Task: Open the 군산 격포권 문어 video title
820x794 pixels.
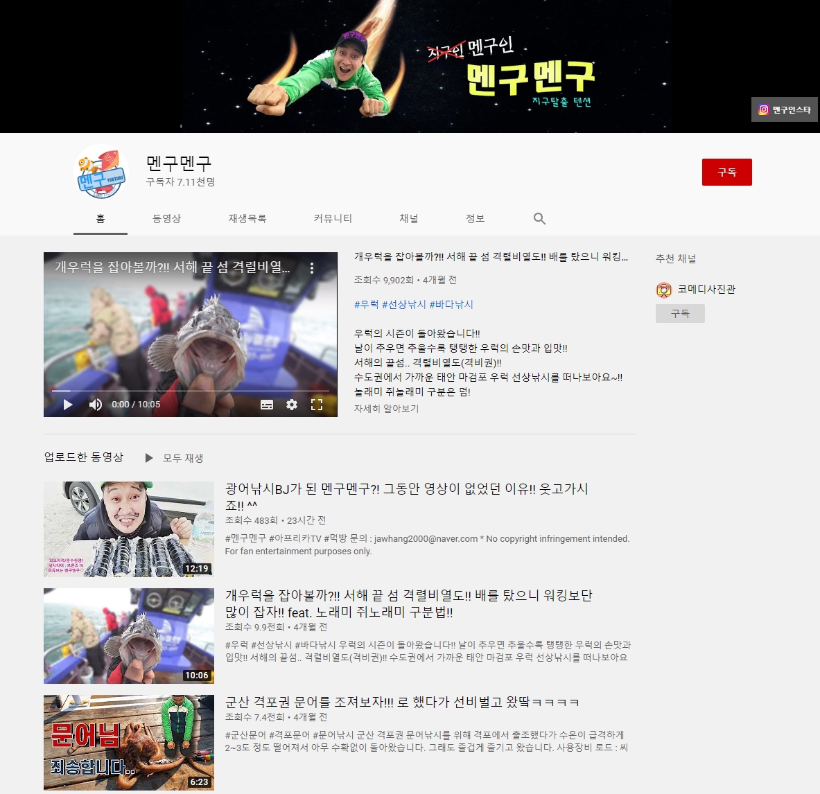Action: coord(402,702)
